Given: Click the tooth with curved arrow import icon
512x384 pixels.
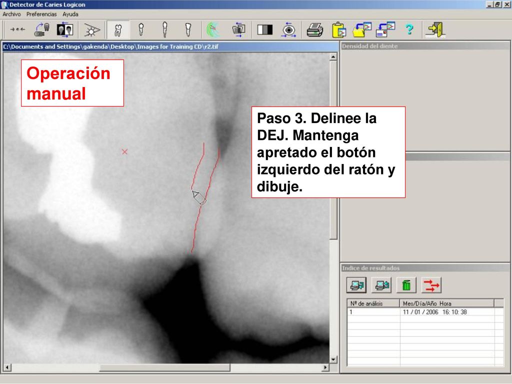Looking at the screenshot, I should (42, 29).
